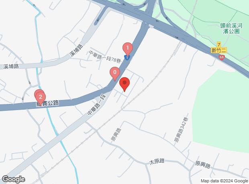Click the 原興路342巷 lane label
The image size is (249, 184).
pyautogui.click(x=181, y=130)
